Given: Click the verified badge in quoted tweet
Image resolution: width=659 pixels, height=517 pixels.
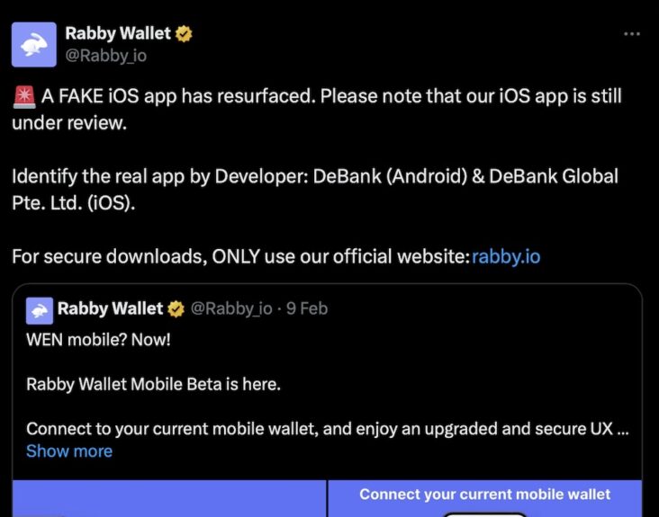Looking at the screenshot, I should click(x=176, y=309).
